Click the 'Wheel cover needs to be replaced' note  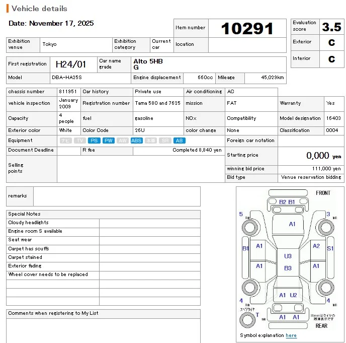(x=48, y=275)
